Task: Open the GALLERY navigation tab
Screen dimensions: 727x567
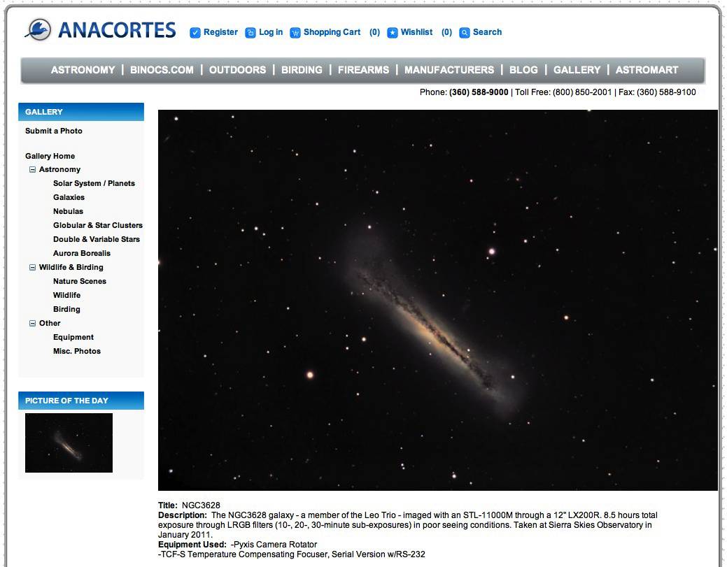Action: 576,70
